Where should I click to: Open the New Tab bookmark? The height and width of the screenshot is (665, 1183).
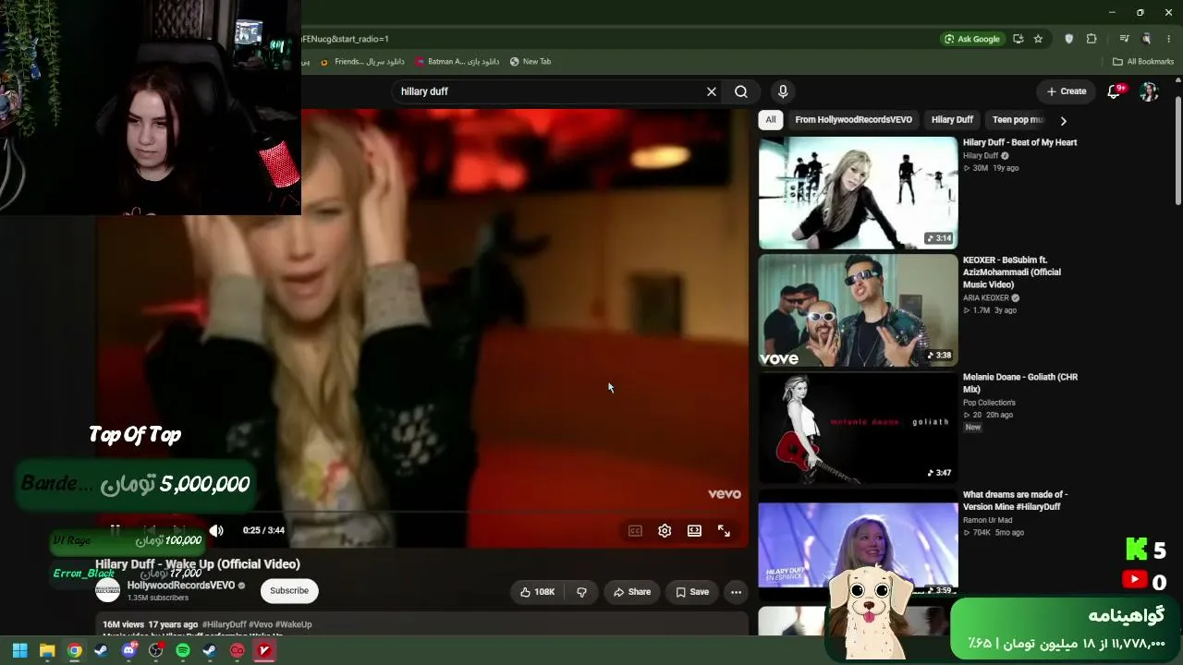tap(531, 62)
